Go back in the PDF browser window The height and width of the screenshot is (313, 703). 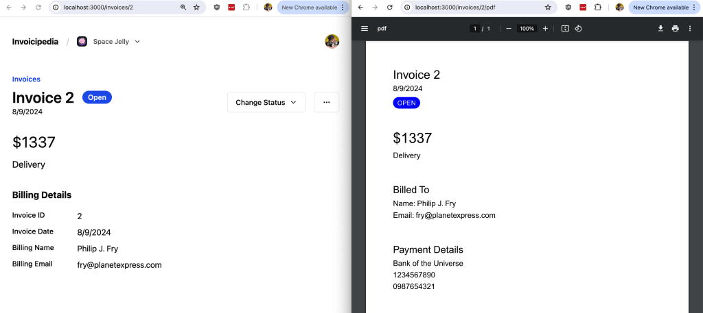(x=361, y=8)
